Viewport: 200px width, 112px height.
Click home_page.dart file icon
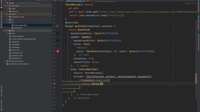coord(12,25)
